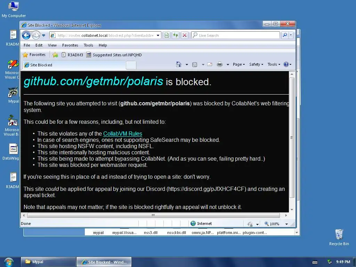The width and height of the screenshot is (356, 267).
Task: Open the Safety command bar menu
Action: click(x=256, y=64)
